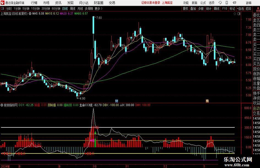Select the 日线 daily period tab
260x168 pixels.
click(65, 9)
